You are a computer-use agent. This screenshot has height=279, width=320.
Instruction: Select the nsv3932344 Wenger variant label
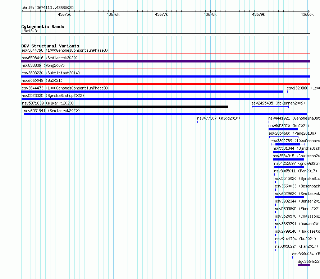click(x=297, y=201)
